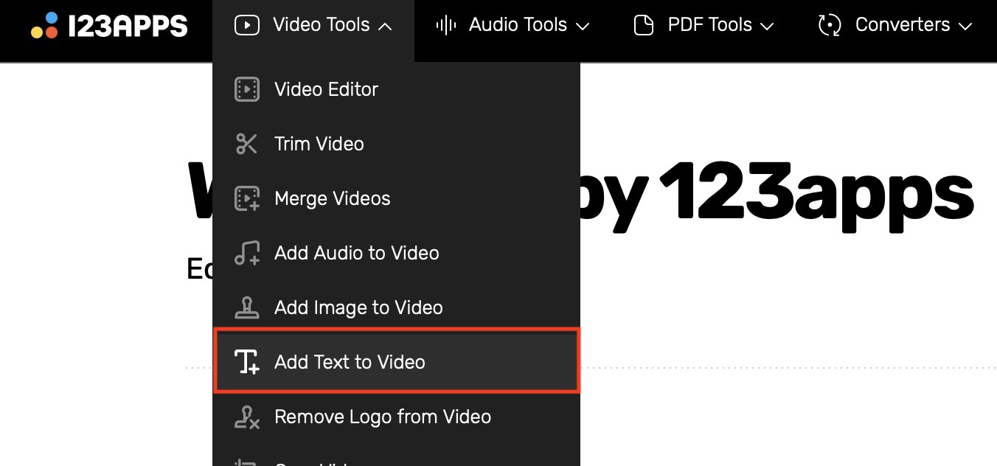
Task: Expand the Converters dropdown chevron
Action: click(965, 26)
